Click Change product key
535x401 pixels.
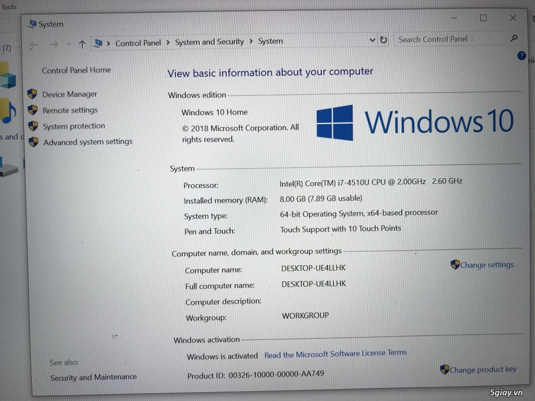483,369
